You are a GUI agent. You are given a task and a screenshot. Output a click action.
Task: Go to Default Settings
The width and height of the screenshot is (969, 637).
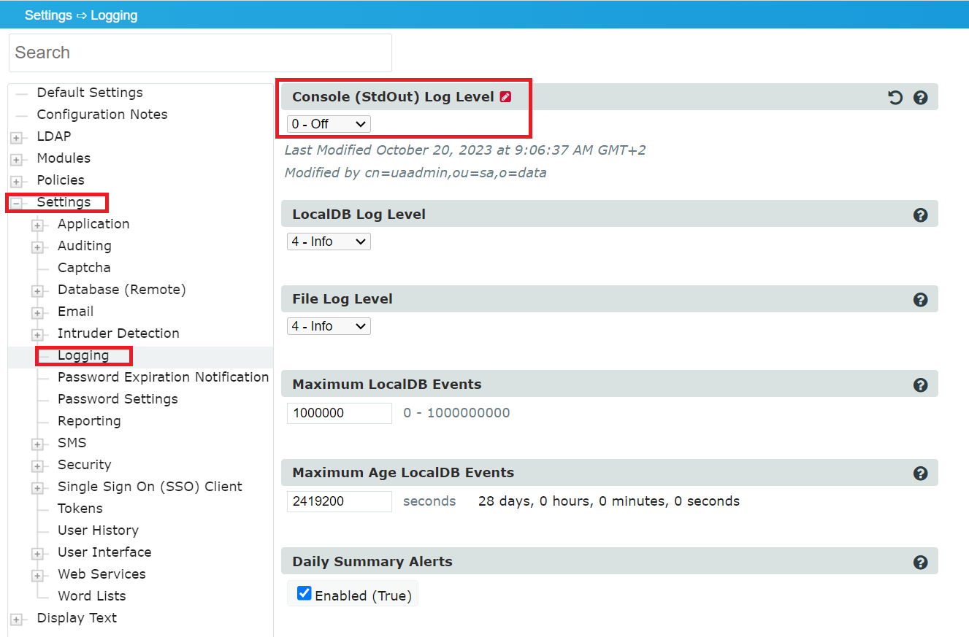pyautogui.click(x=90, y=93)
